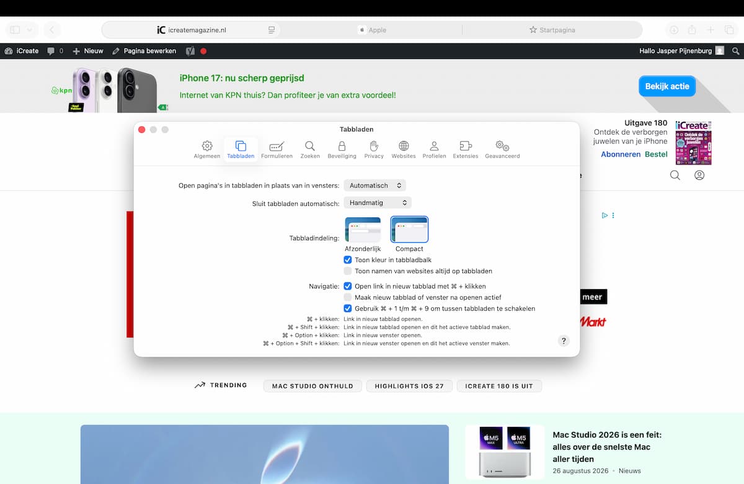Viewport: 744px width, 484px height.
Task: Open Hallo Jasper Pijnenburg account menu
Action: (x=681, y=51)
